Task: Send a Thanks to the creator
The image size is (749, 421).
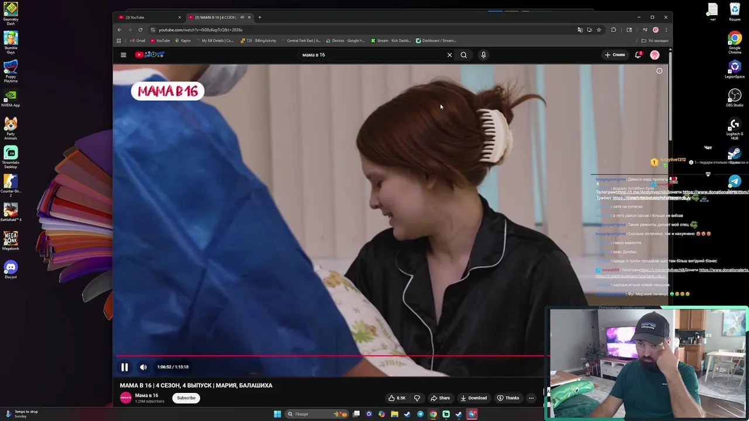Action: [508, 398]
